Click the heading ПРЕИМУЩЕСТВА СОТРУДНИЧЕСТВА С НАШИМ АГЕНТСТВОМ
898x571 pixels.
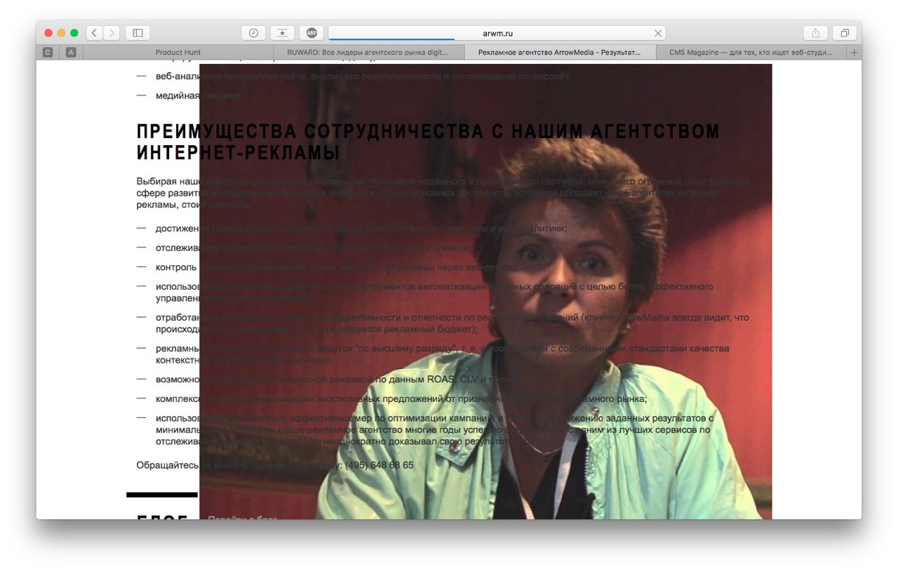tap(429, 142)
